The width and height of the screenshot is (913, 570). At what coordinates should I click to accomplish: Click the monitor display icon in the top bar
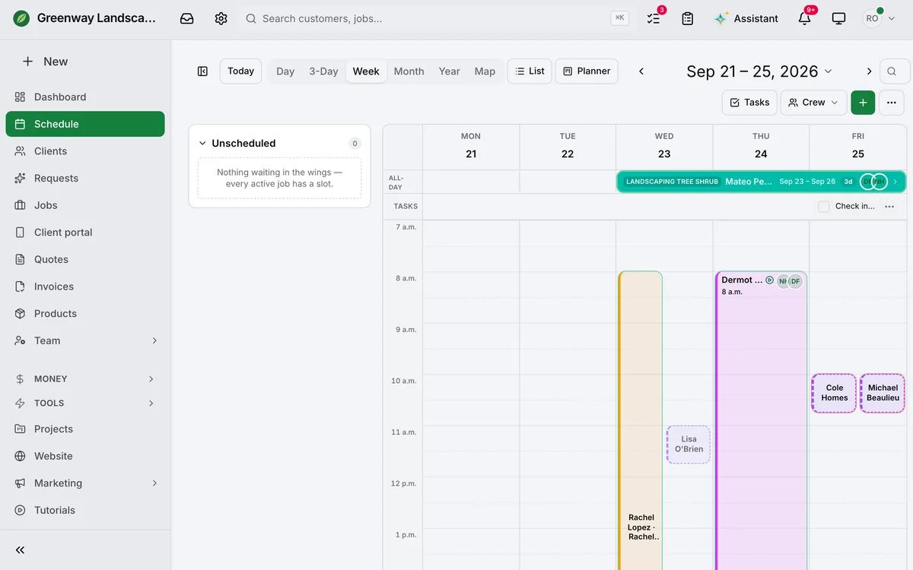pos(838,18)
